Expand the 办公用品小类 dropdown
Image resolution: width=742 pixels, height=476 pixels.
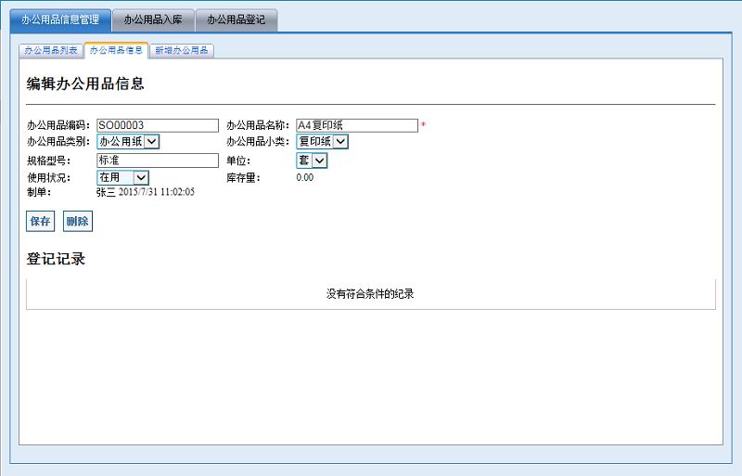coord(322,142)
